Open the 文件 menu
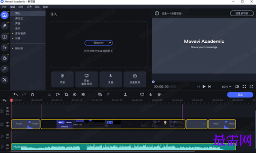Screen dimensions: 259x153 tap(4, 7)
